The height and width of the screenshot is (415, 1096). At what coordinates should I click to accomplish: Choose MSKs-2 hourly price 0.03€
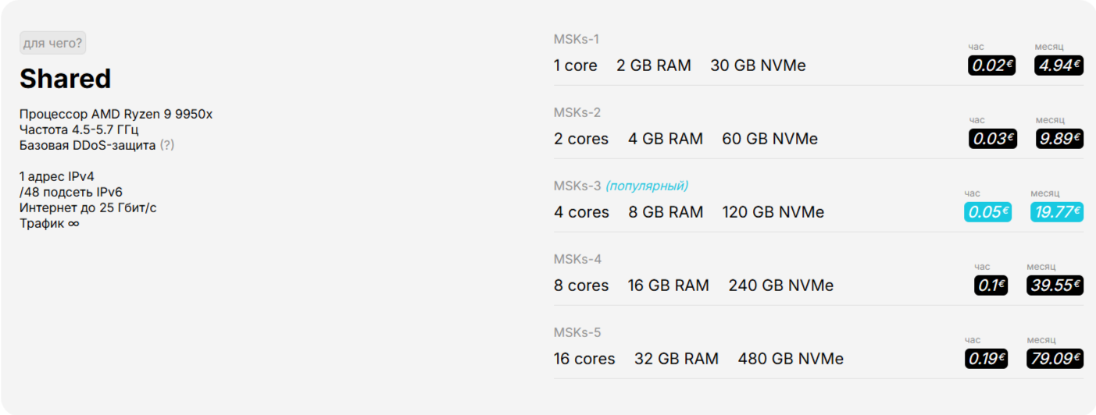coord(993,138)
